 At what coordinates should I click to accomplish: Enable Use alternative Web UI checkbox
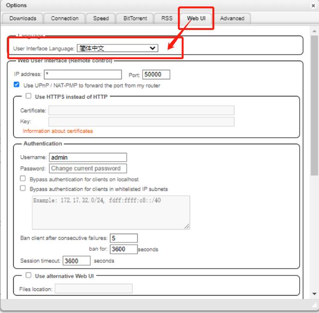29,275
